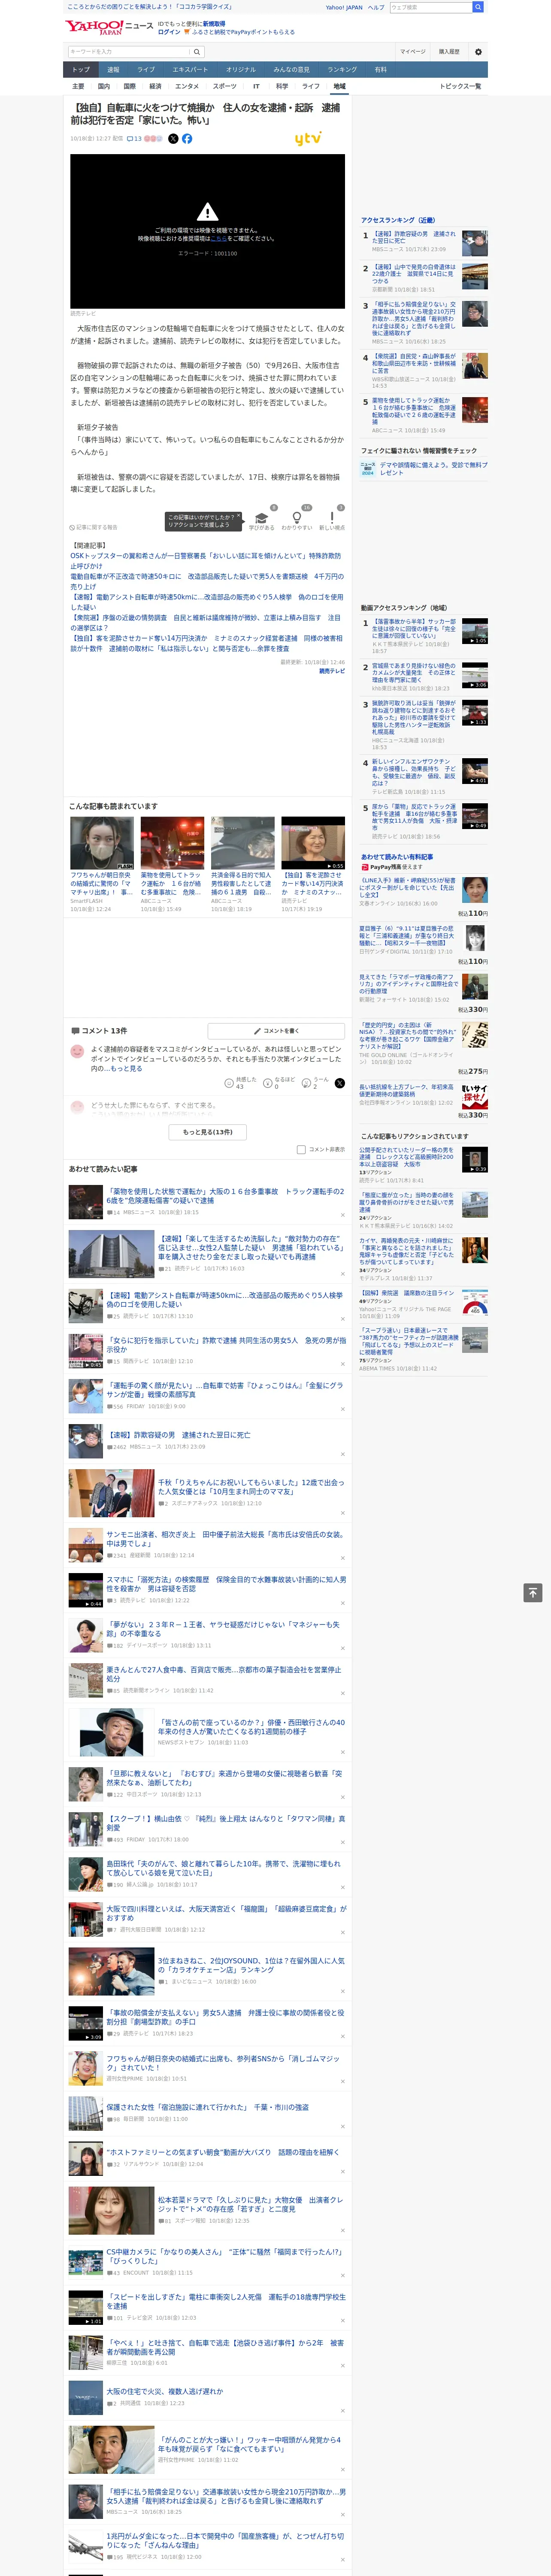This screenshot has height=2576, width=551.
Task: Click the うーん reaction on comment
Action: [x=306, y=1083]
